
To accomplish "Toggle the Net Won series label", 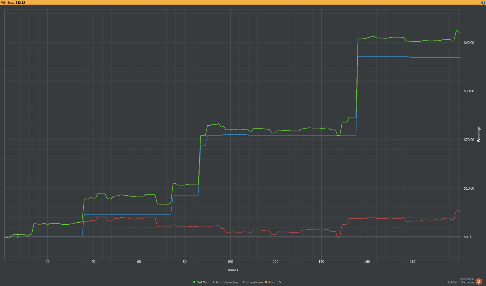I will (x=203, y=282).
